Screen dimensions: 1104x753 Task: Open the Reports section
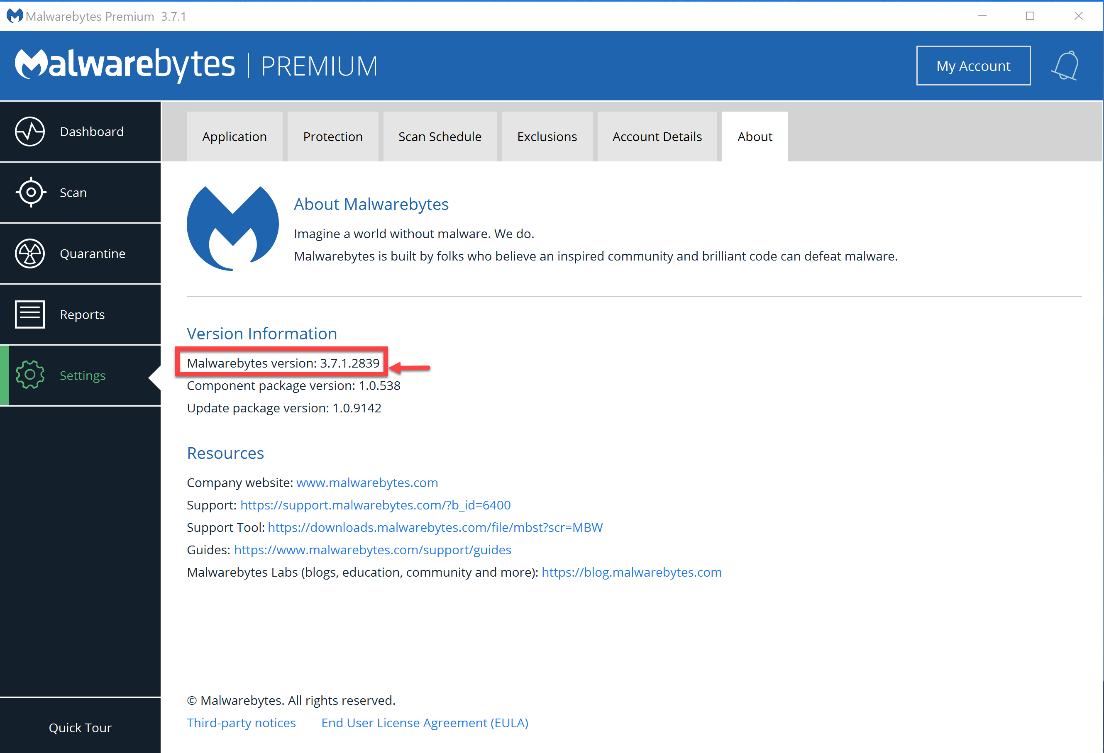[80, 314]
